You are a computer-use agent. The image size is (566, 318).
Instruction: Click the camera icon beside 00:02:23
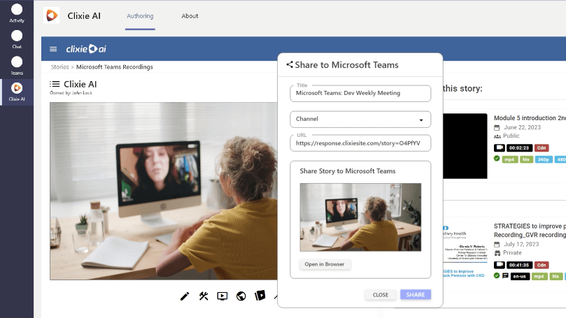pyautogui.click(x=500, y=147)
